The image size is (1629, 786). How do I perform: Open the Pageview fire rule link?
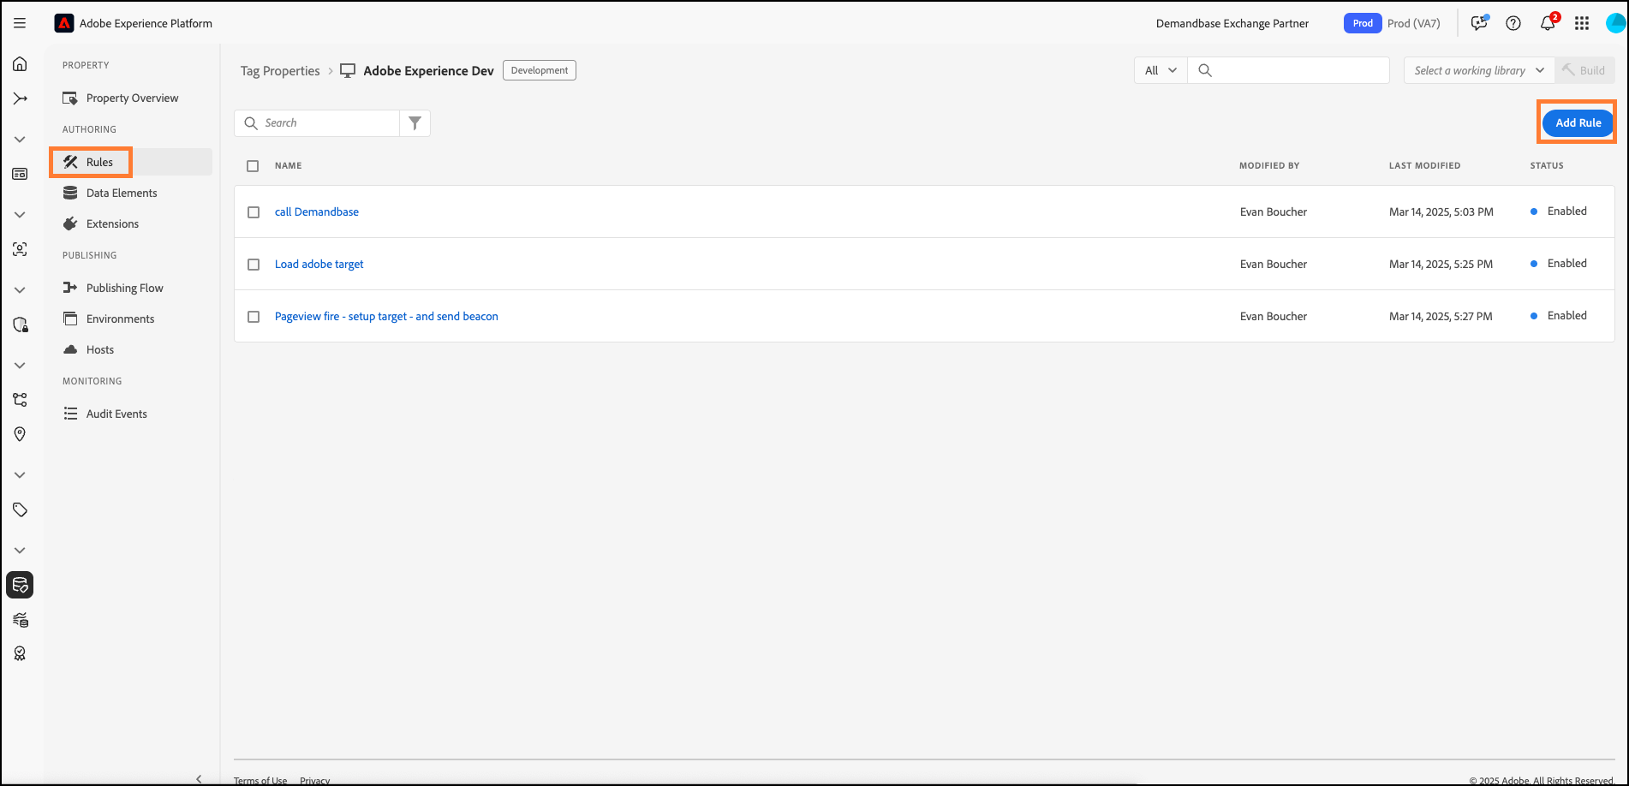(386, 316)
